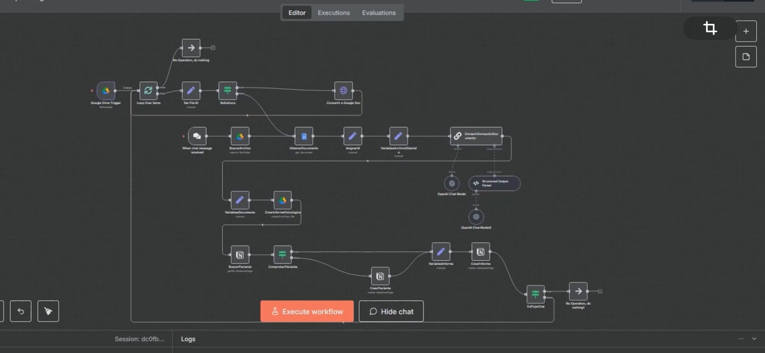Select the When chat message received node
765x353 pixels.
[197, 136]
